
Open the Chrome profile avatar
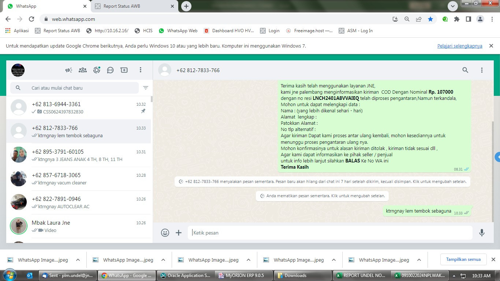(480, 19)
